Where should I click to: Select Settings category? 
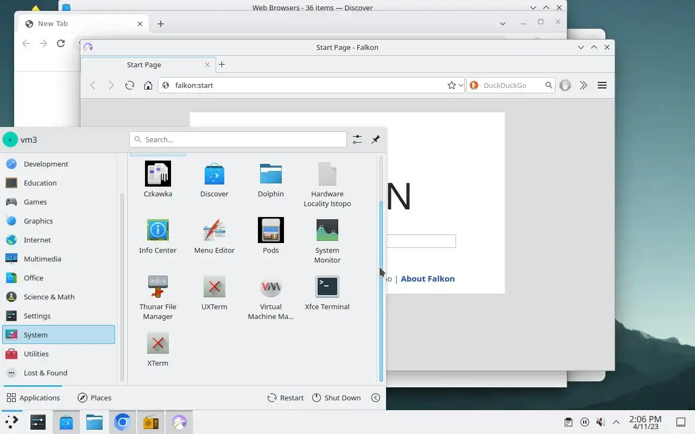(x=59, y=316)
